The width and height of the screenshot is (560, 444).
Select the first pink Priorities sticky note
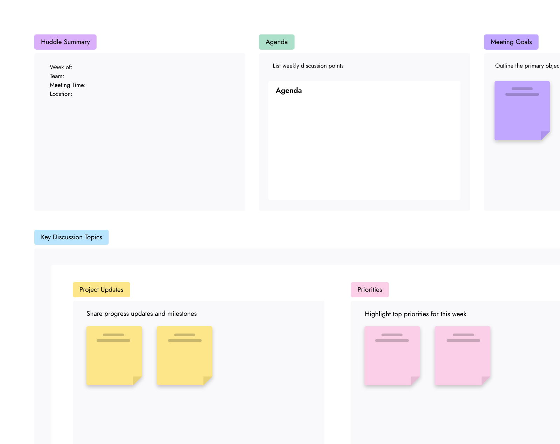392,356
